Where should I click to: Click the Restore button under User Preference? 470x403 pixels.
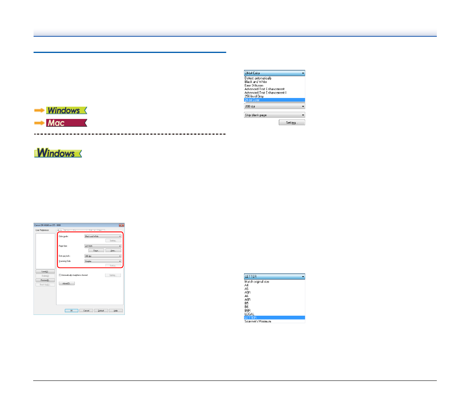[x=45, y=280]
